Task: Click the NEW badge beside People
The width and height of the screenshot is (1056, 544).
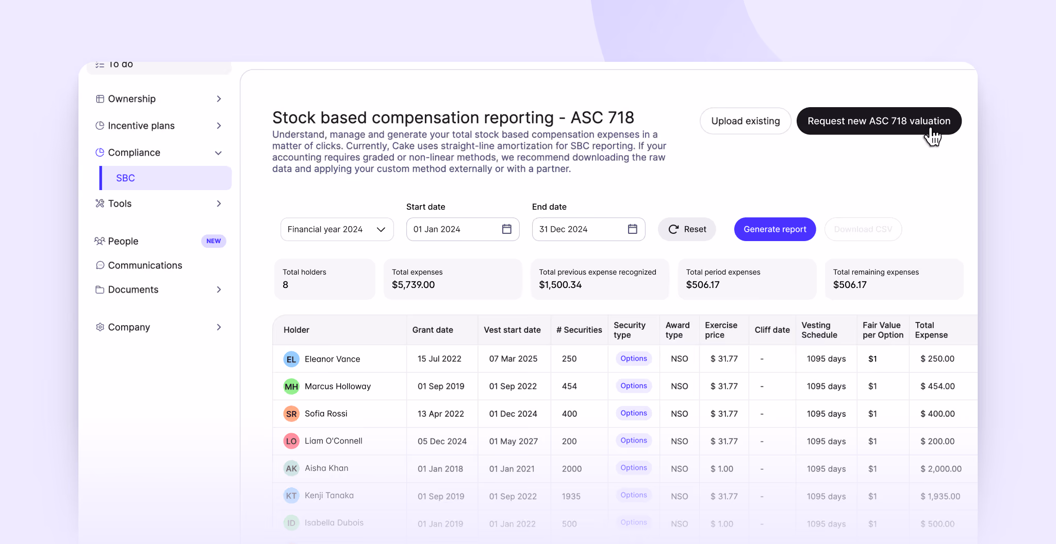Action: click(213, 241)
